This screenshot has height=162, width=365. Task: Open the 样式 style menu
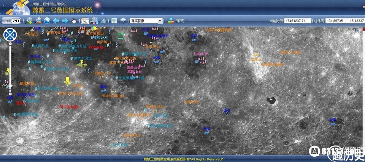point(180,20)
